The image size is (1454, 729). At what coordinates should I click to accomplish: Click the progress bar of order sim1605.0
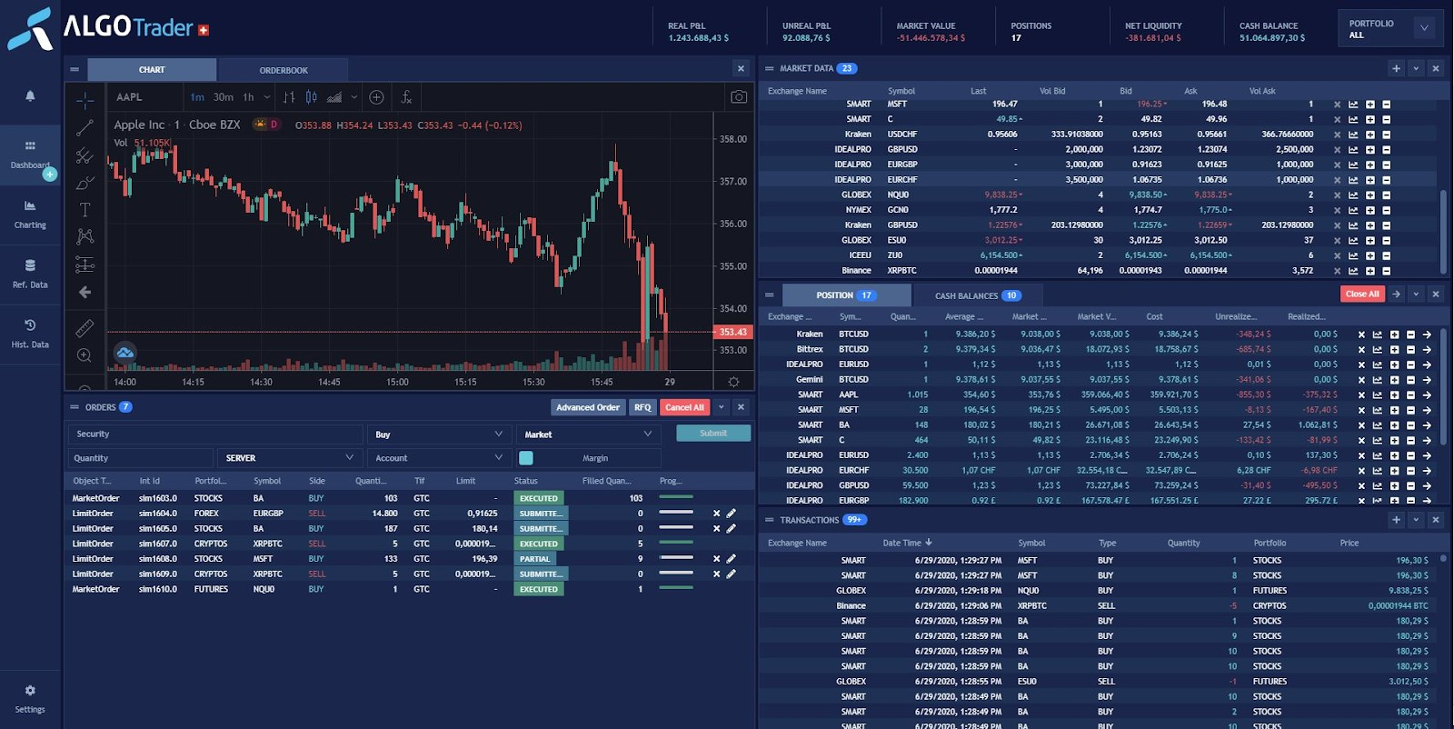point(676,528)
